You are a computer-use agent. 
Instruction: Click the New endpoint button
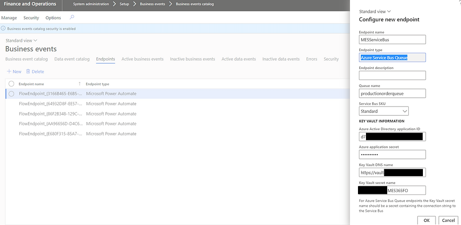point(14,71)
